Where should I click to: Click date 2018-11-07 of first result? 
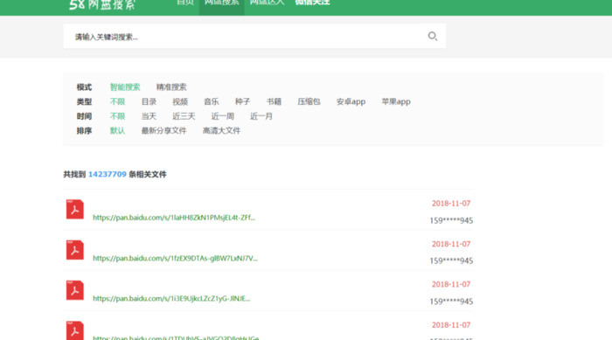[x=451, y=204]
